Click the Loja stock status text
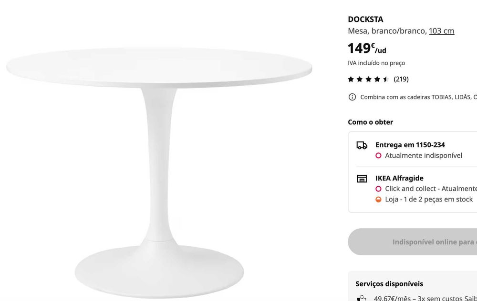The height and width of the screenshot is (301, 477). (x=429, y=200)
